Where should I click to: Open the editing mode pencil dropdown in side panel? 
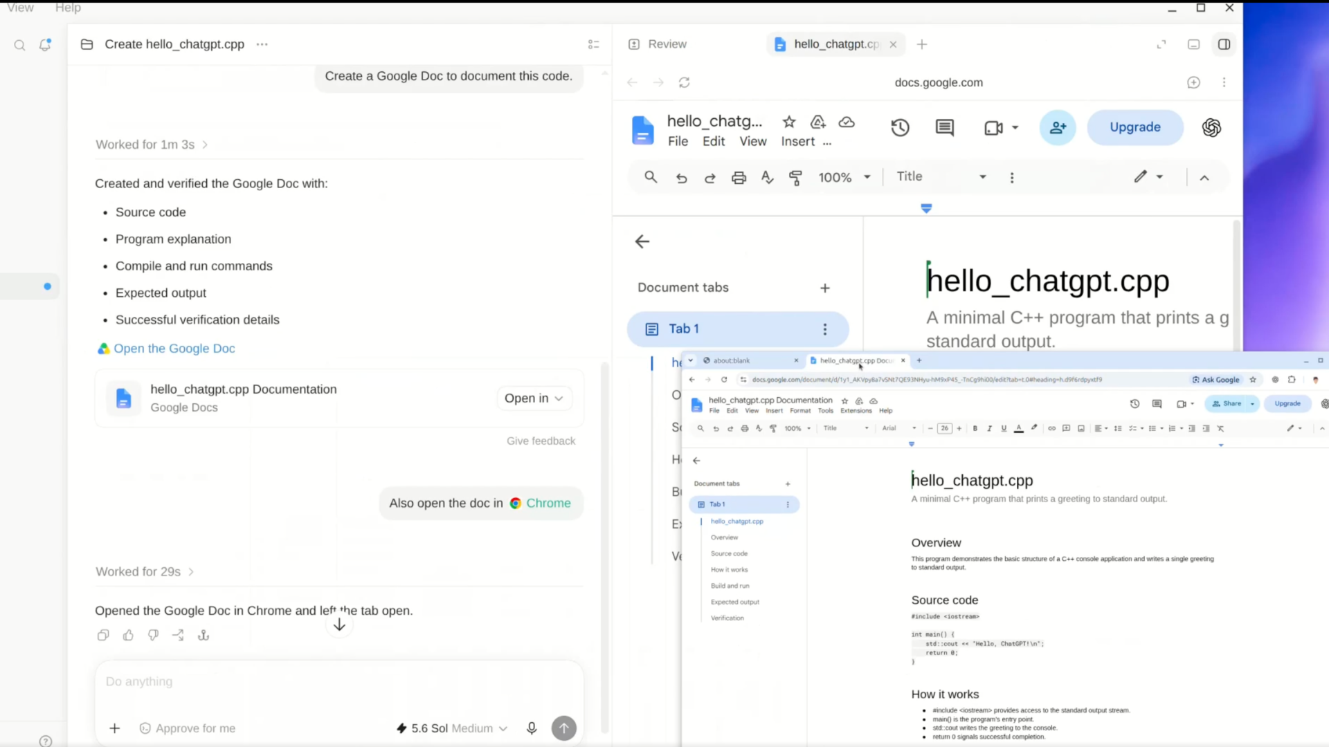tap(1148, 177)
